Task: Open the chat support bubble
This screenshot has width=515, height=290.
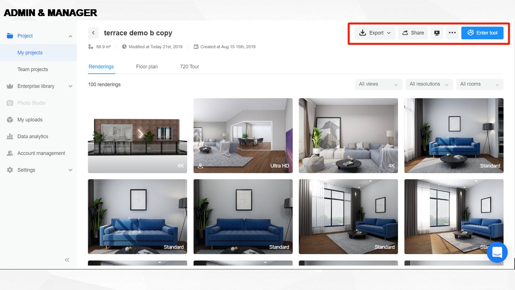Action: [x=497, y=252]
